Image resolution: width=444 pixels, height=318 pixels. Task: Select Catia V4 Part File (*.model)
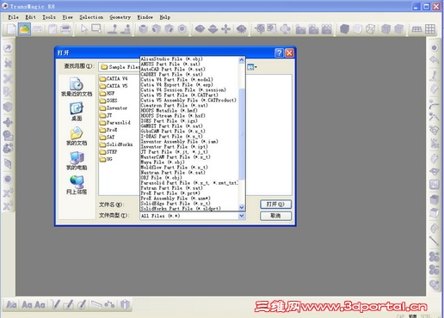tap(176, 79)
